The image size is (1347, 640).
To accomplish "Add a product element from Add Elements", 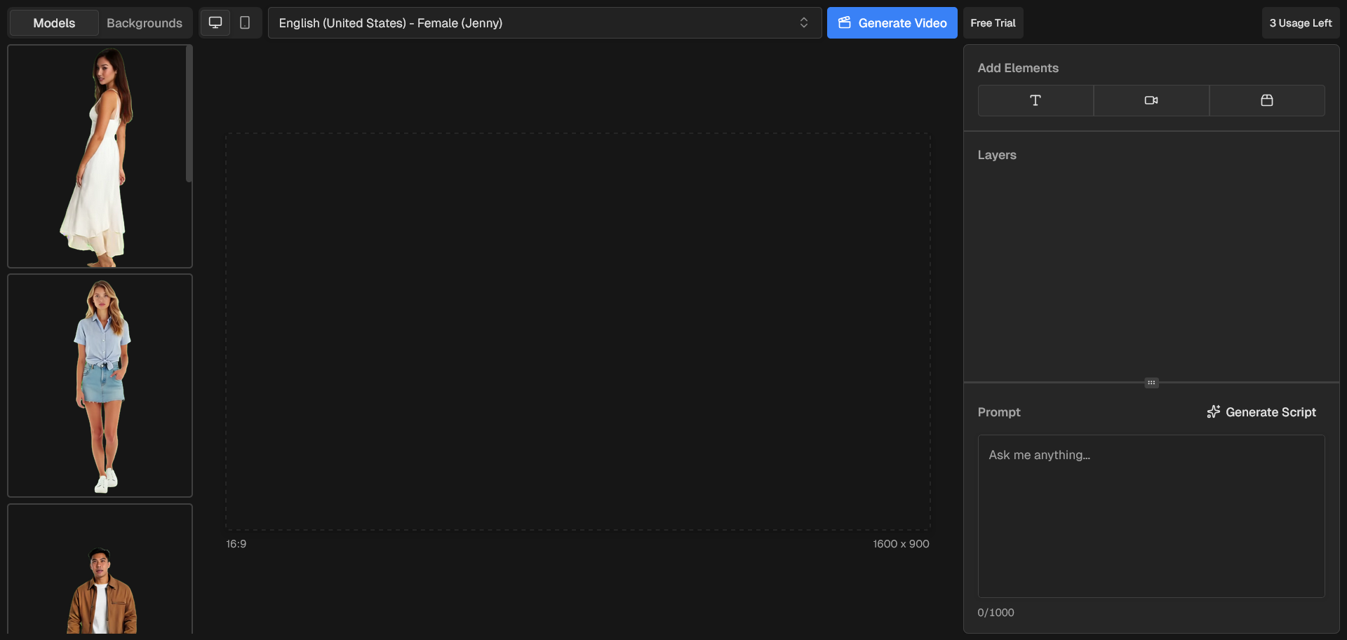I will click(1267, 100).
